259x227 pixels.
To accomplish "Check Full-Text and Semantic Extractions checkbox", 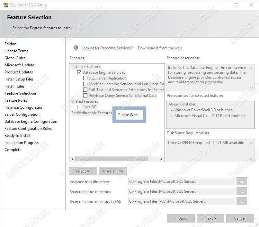I will pos(85,90).
